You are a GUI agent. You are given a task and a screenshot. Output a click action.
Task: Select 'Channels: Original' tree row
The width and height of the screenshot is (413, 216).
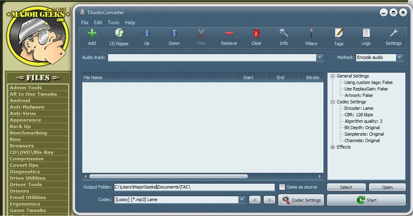362,141
